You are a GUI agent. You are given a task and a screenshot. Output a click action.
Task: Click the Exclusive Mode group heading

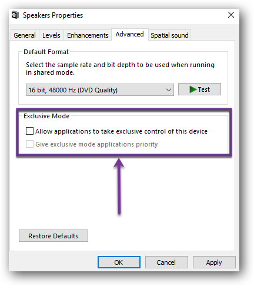46,116
